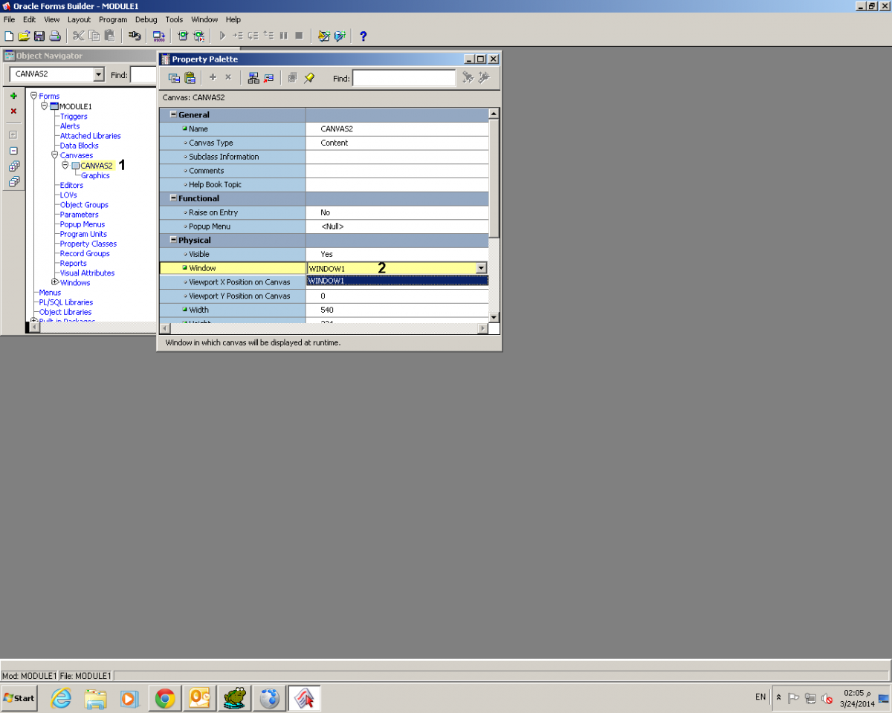
Task: Click Copy Properties icon in Property Palette
Action: [x=174, y=78]
